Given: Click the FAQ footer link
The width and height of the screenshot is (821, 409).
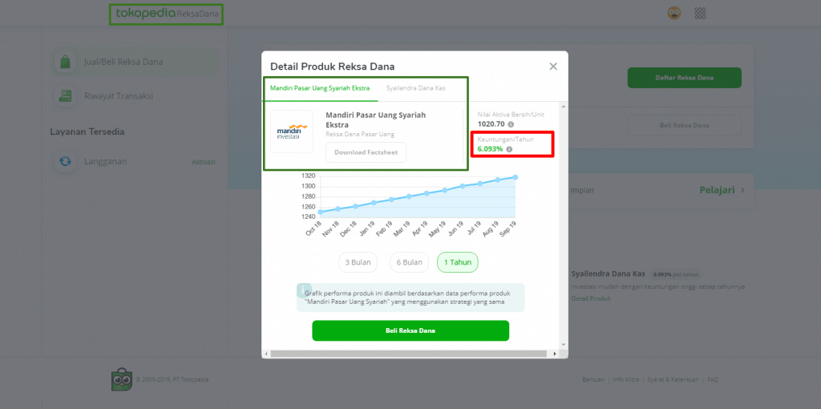Looking at the screenshot, I should click(x=713, y=379).
